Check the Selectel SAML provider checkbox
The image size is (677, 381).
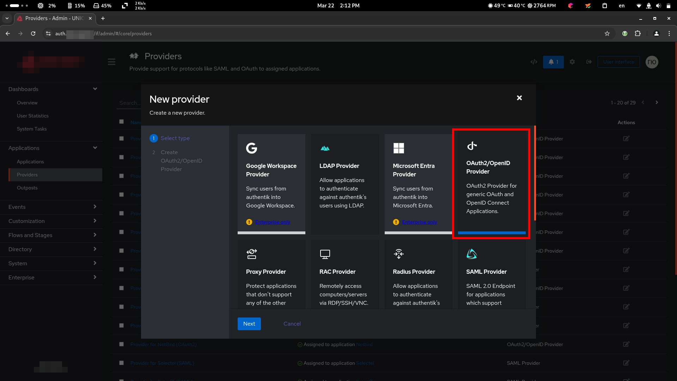(x=122, y=363)
